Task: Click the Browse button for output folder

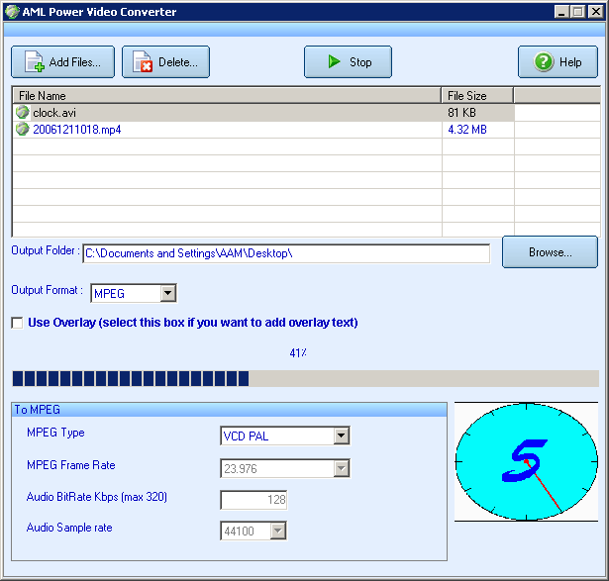Action: click(550, 252)
